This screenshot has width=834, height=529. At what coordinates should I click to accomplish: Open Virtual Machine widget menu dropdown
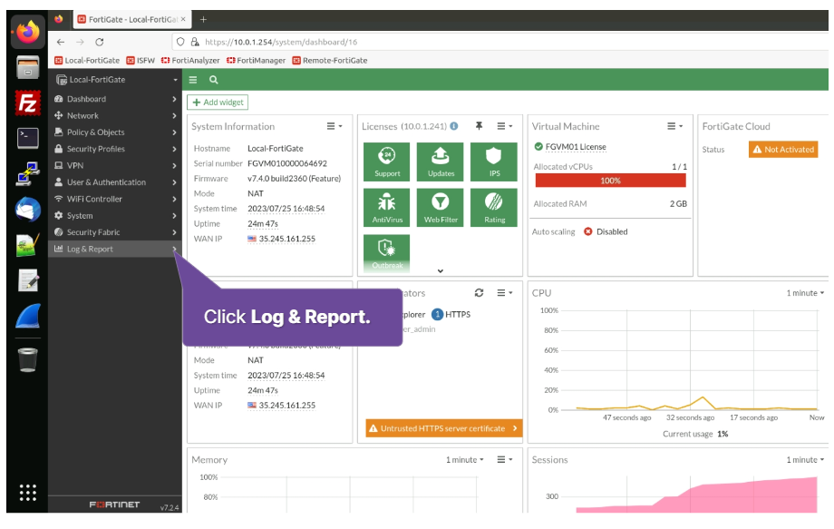click(674, 126)
